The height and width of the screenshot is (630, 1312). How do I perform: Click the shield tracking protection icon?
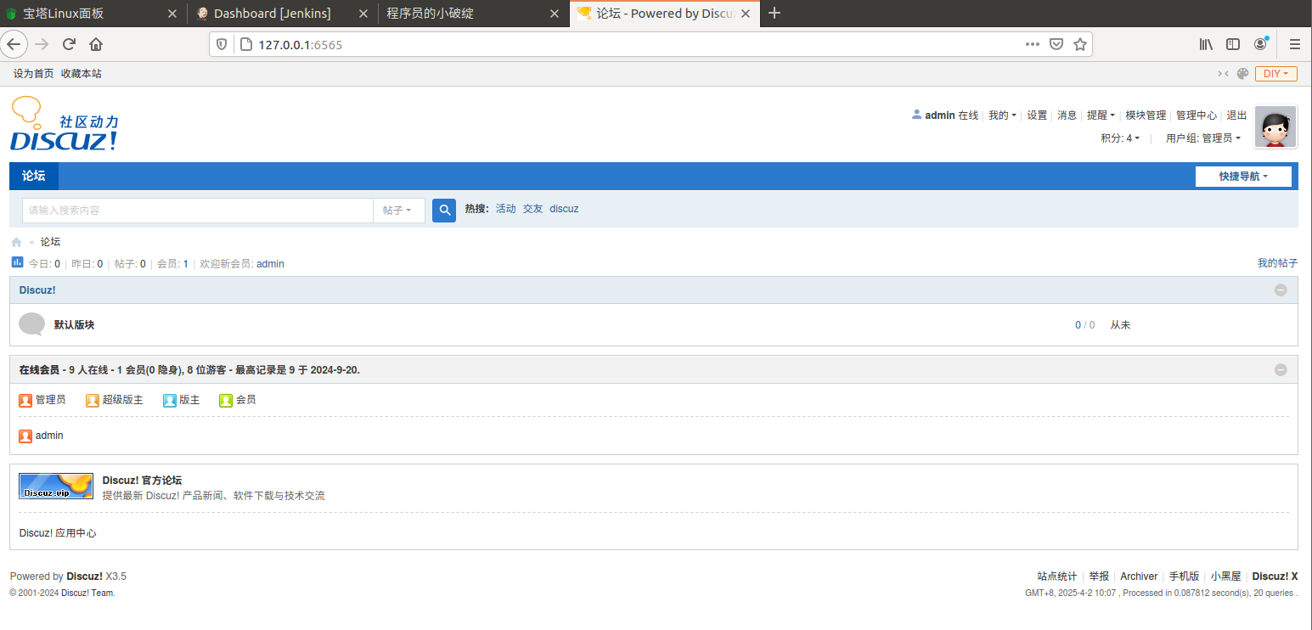pyautogui.click(x=222, y=44)
